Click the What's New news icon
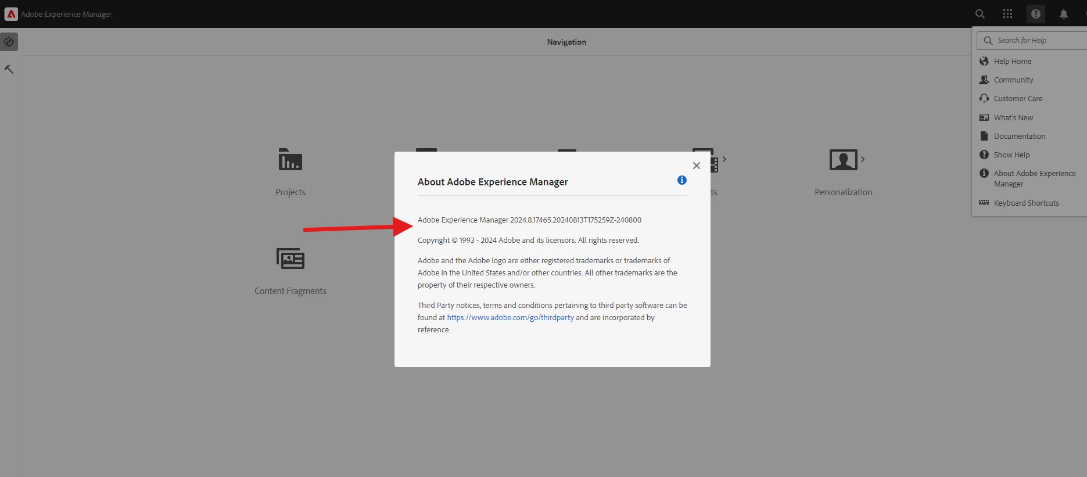The width and height of the screenshot is (1087, 477). (984, 117)
